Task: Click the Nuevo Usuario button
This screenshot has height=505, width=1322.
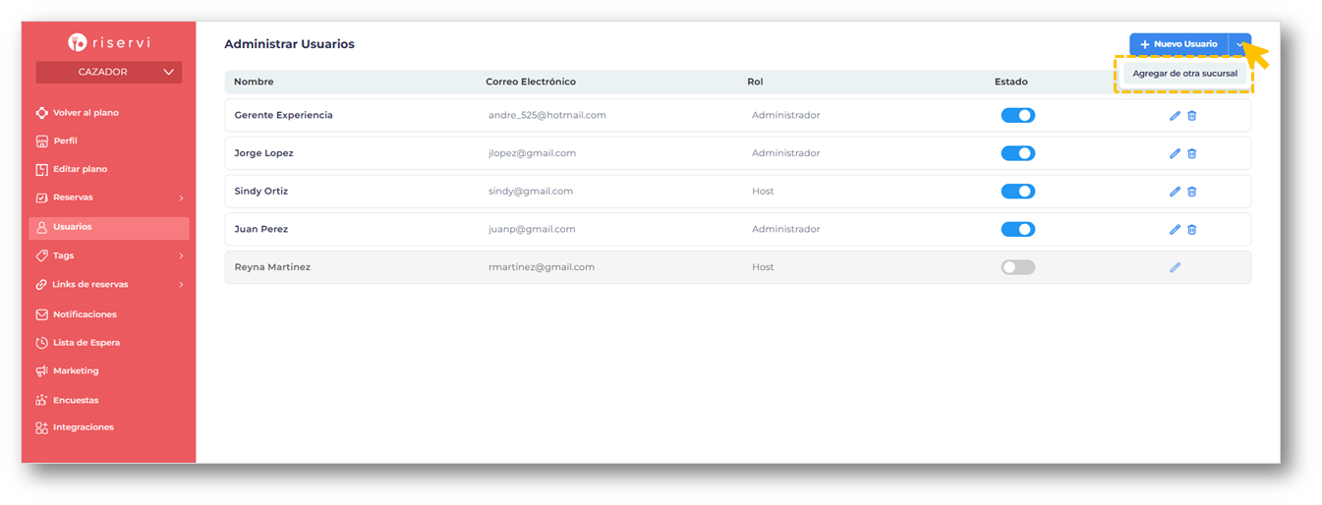Action: coord(1178,44)
